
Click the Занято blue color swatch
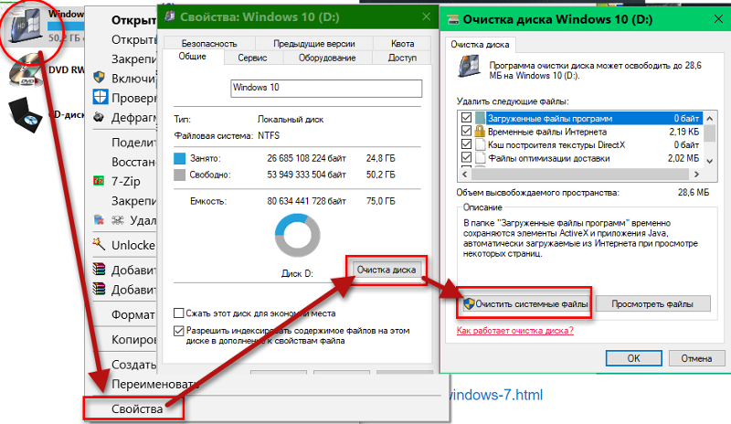[179, 158]
